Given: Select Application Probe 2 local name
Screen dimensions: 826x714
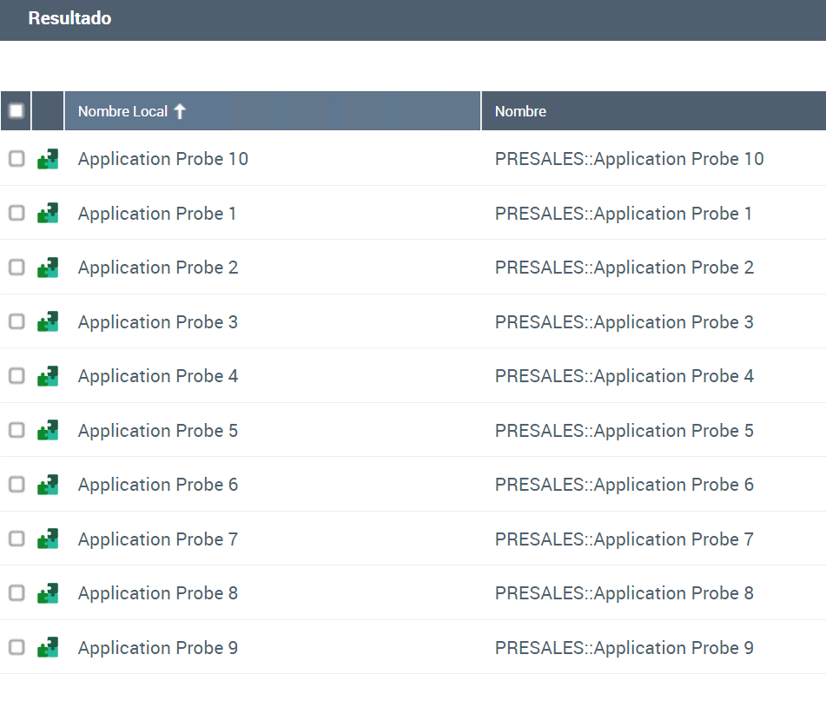Looking at the screenshot, I should click(158, 268).
